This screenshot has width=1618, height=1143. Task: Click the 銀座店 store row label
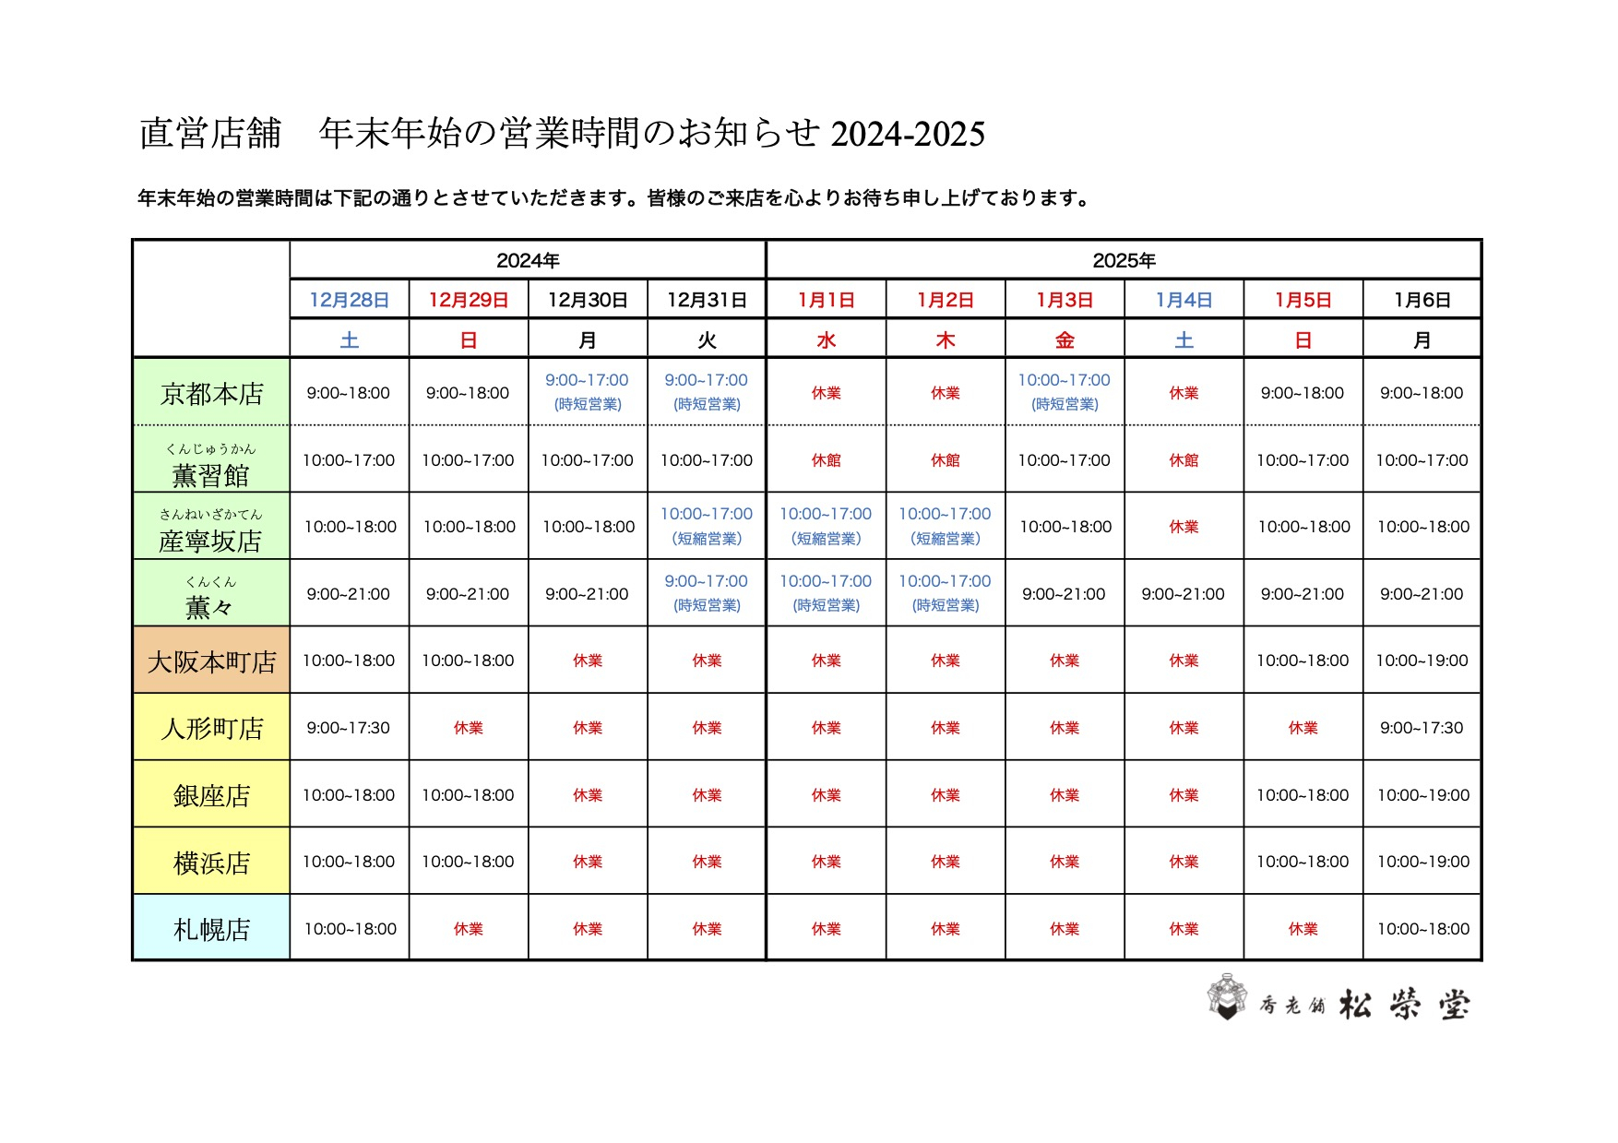(x=211, y=795)
